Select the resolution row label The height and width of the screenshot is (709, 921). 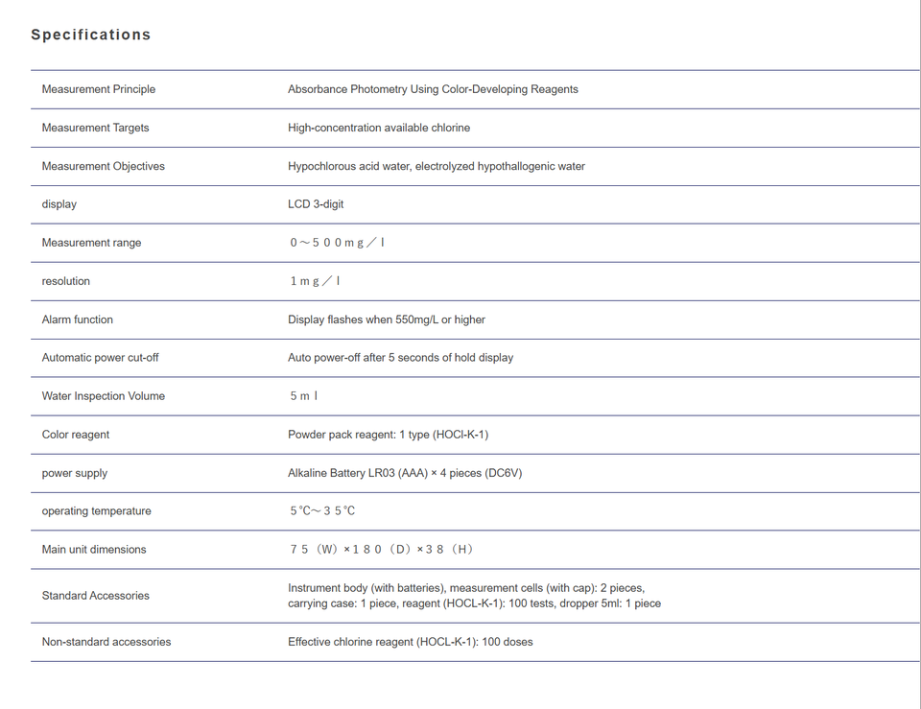click(66, 281)
